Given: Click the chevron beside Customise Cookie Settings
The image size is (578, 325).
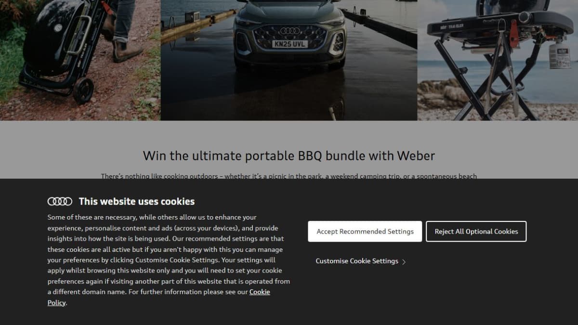Looking at the screenshot, I should click(404, 262).
